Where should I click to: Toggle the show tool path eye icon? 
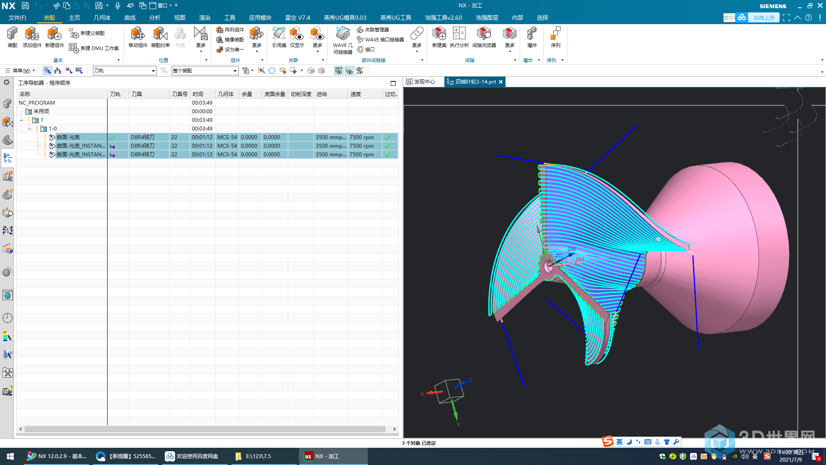(x=349, y=71)
